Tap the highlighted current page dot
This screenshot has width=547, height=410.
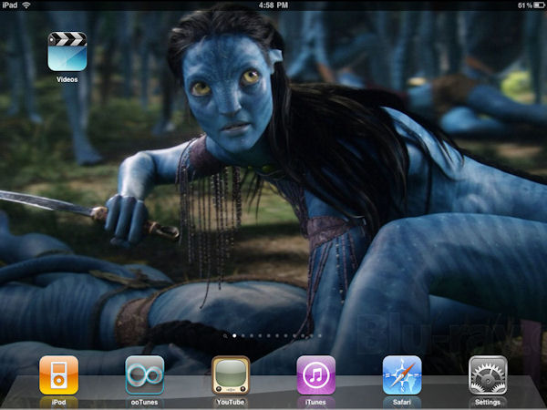(234, 336)
